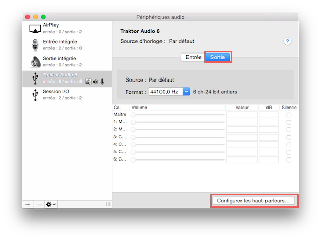Click the Maître dB field

[x=269, y=115]
